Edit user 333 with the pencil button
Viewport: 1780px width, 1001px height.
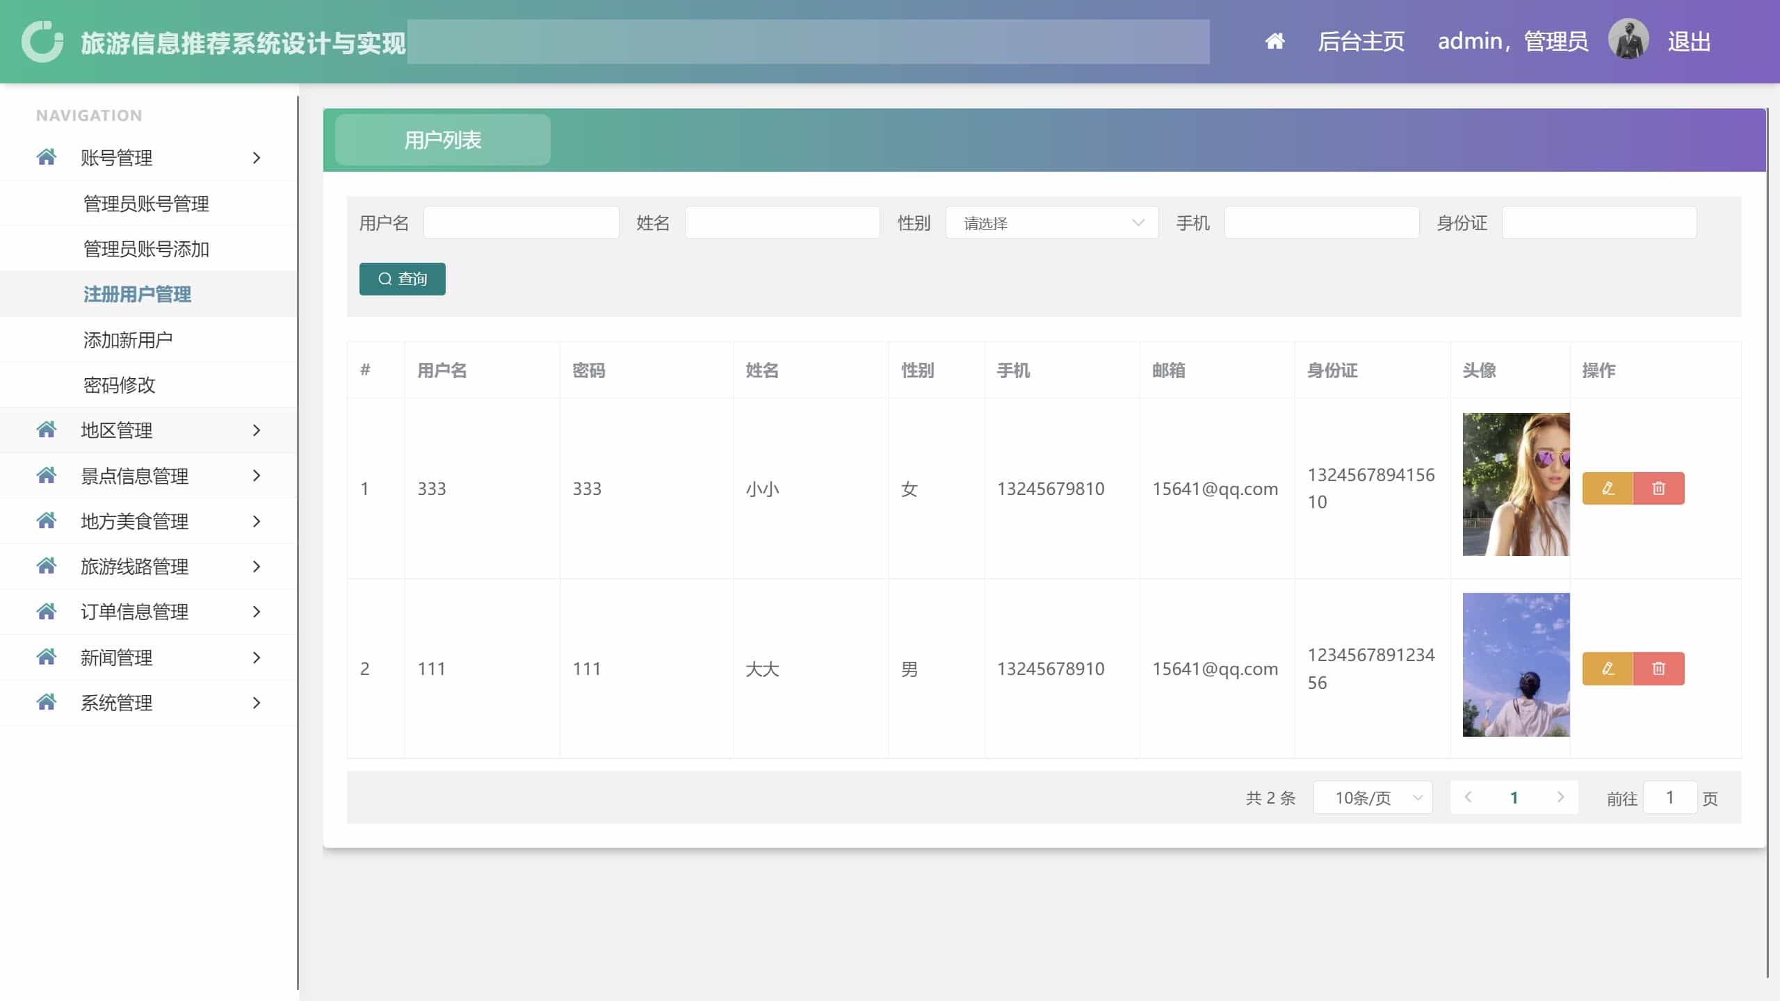(1608, 488)
